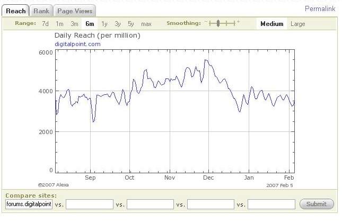Click the 6000 y-axis value
This screenshot has height=222, width=342.
pos(46,52)
